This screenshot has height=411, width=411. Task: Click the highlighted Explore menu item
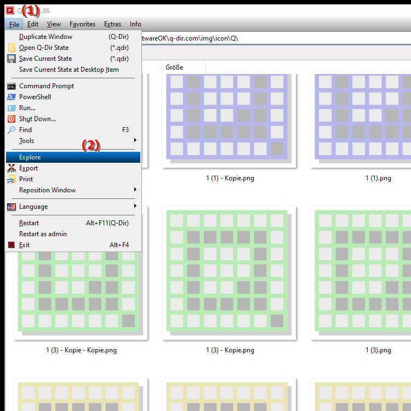click(x=73, y=157)
